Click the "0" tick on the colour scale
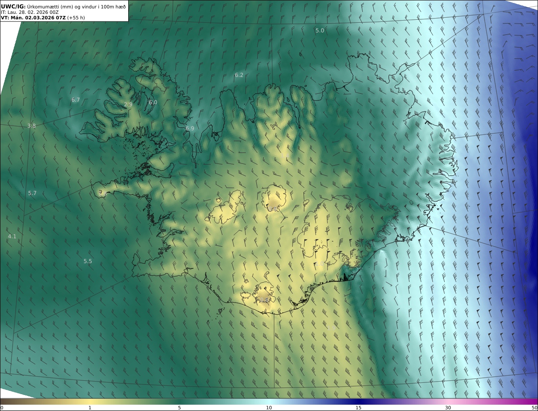 tap(2, 408)
